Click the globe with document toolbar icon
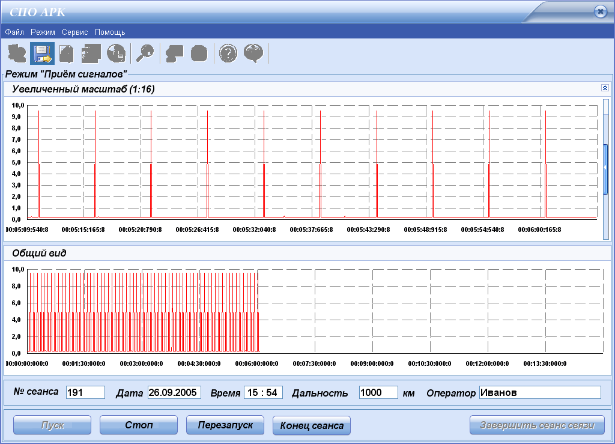 pos(116,53)
